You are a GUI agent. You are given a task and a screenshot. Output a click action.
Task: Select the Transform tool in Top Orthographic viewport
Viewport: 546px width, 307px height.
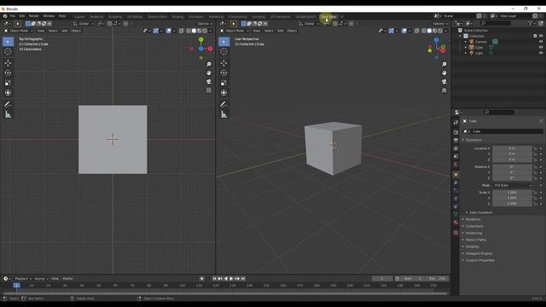(x=8, y=93)
